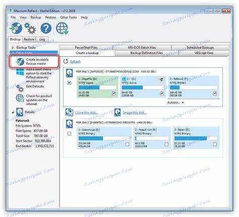Select the Новый том partition block
Screen dimensions: 239x217
pyautogui.click(x=152, y=138)
